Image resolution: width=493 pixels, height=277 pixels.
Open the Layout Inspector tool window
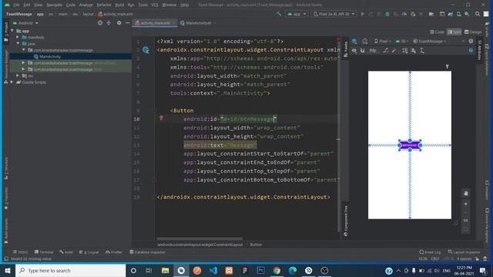pos(464,252)
